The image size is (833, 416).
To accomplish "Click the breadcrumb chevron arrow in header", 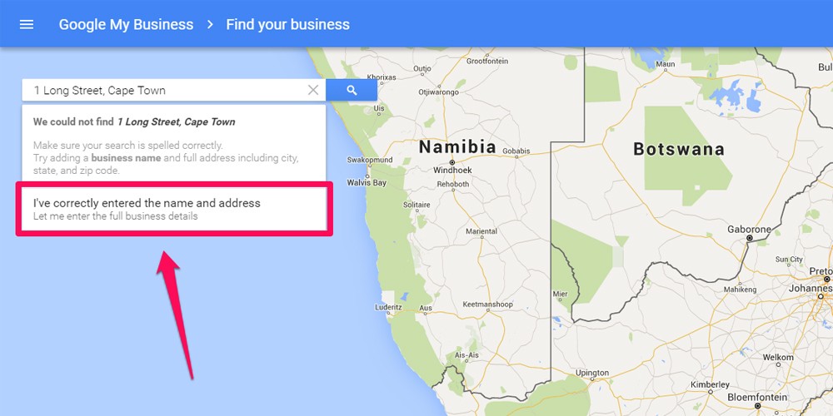I will pos(210,24).
